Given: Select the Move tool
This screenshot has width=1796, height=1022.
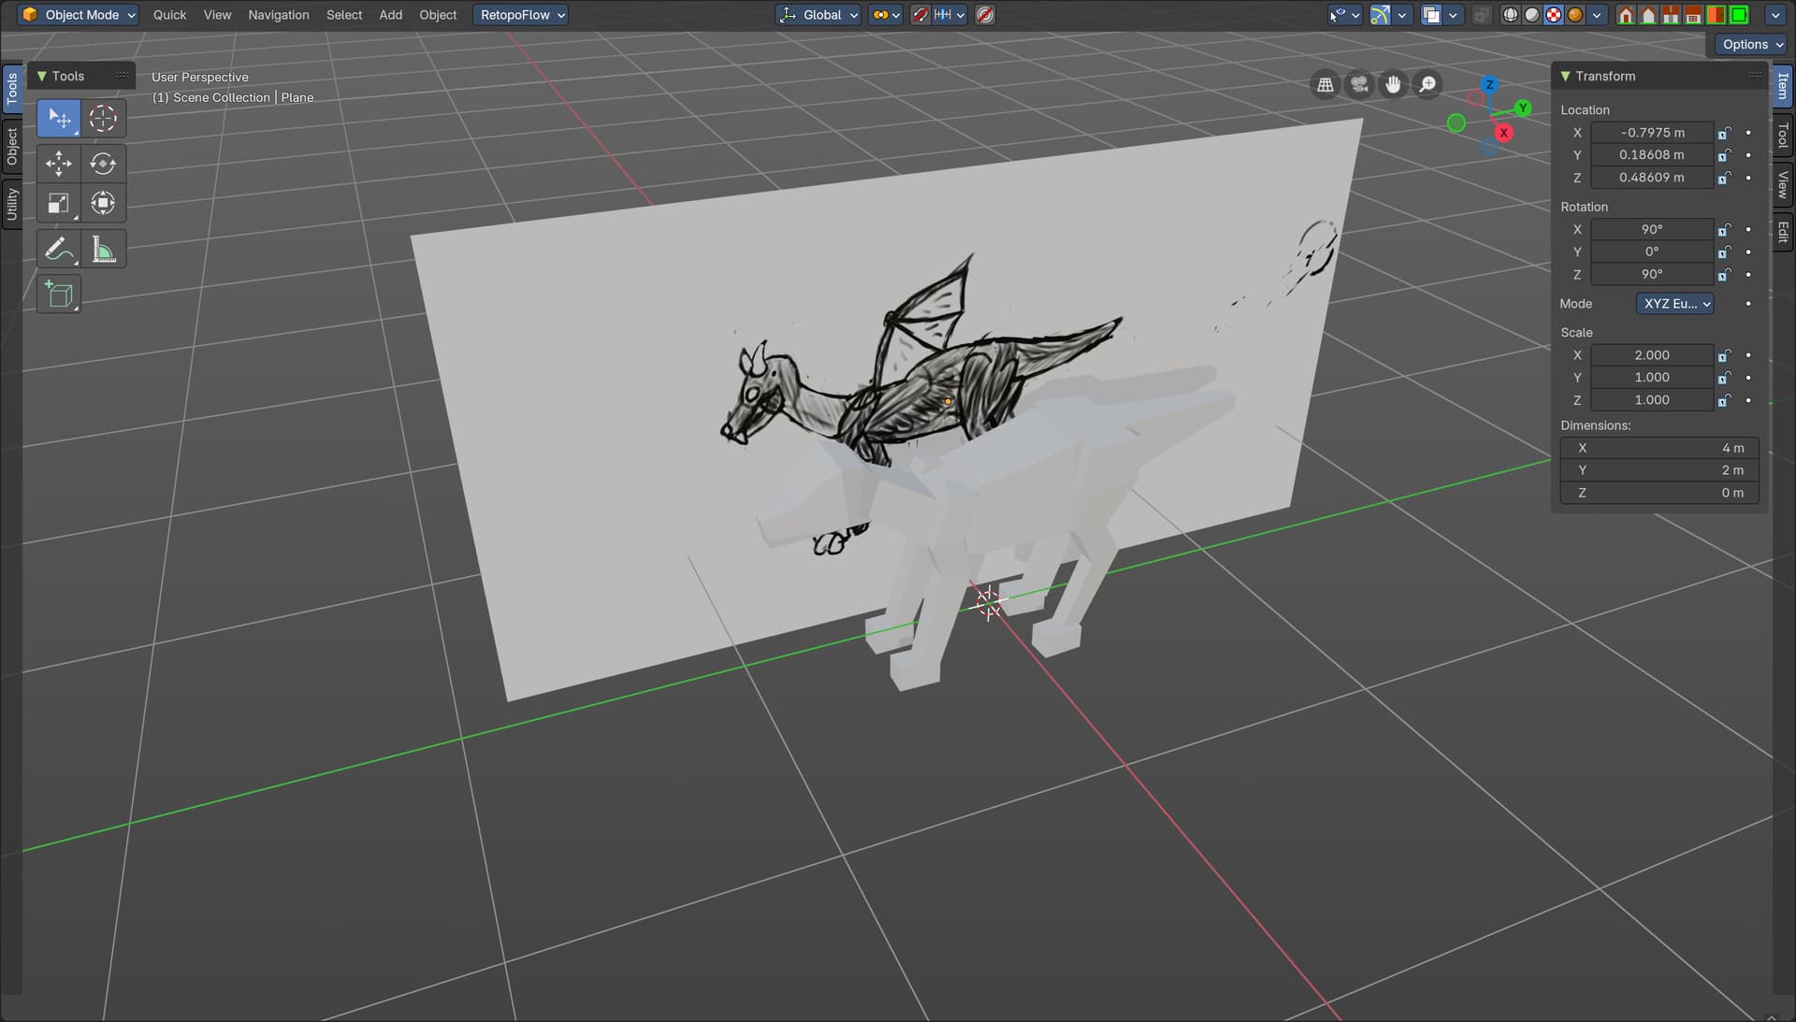Looking at the screenshot, I should click(x=58, y=164).
